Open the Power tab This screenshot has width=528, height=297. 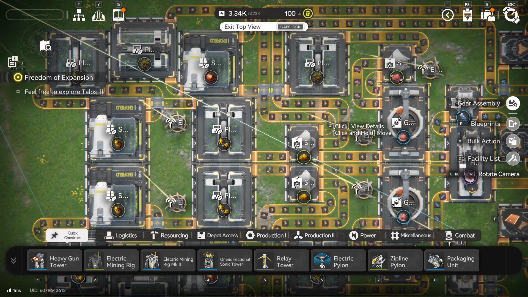coord(362,235)
